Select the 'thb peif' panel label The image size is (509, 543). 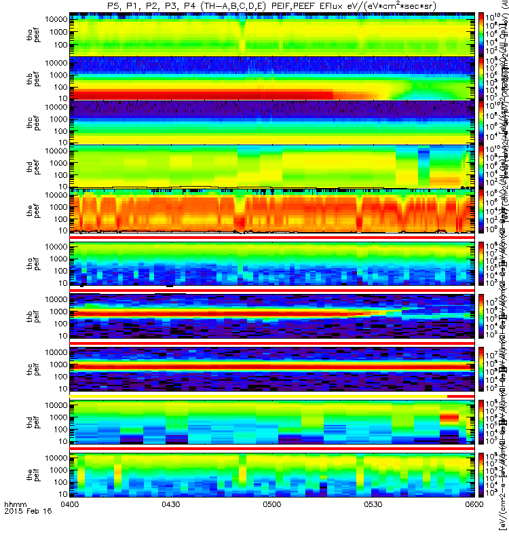click(33, 316)
